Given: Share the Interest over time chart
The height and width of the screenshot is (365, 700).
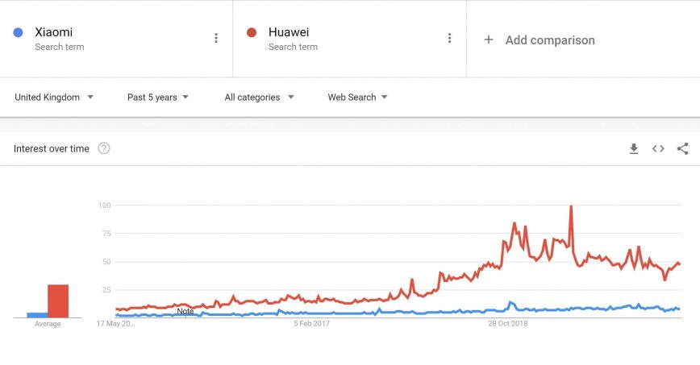Looking at the screenshot, I should pyautogui.click(x=682, y=148).
